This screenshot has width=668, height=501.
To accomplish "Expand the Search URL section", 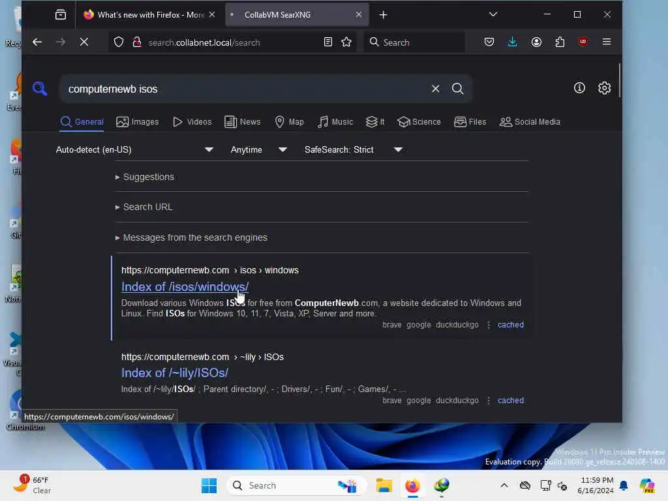I will pyautogui.click(x=144, y=207).
